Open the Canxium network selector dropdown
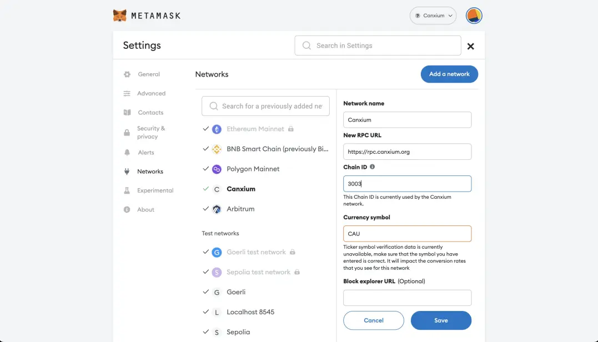 pos(433,16)
